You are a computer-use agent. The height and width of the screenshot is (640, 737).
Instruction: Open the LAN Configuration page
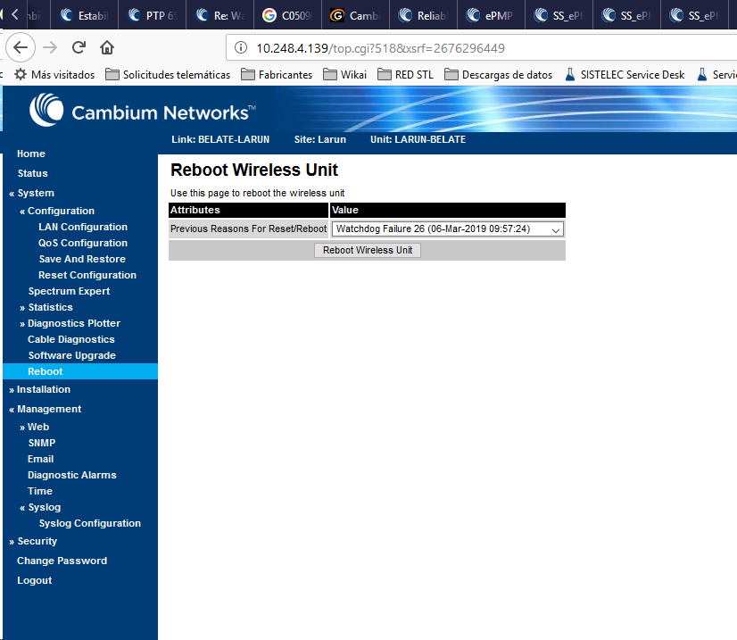coord(82,227)
